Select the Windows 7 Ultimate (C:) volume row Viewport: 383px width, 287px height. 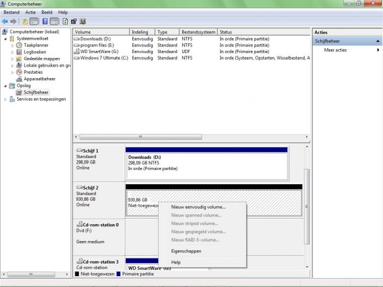[103, 58]
